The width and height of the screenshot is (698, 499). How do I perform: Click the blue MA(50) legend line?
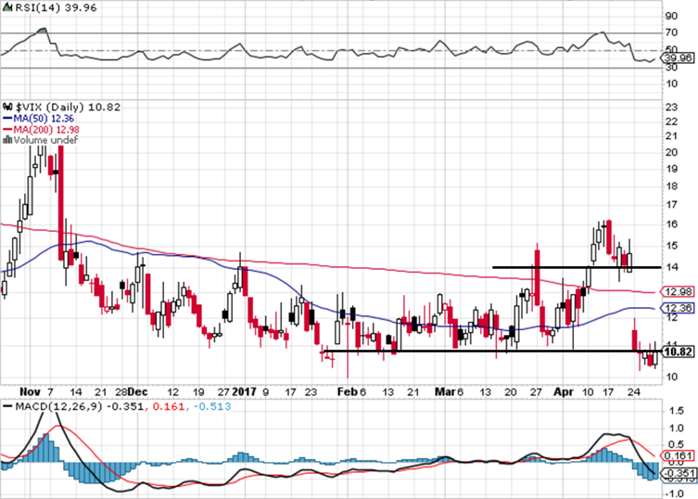[6, 119]
